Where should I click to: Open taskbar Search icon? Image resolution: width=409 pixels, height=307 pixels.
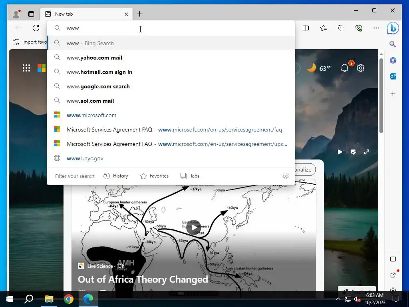click(x=29, y=299)
